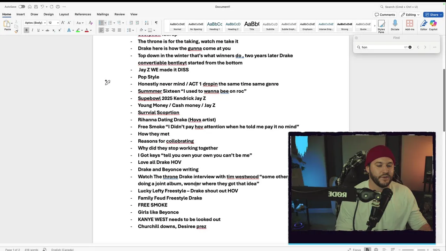The width and height of the screenshot is (446, 251).
Task: Apply the red font color
Action: [86, 30]
